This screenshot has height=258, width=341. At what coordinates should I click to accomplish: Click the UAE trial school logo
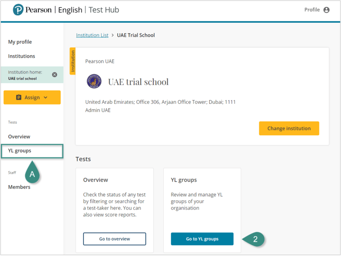click(x=94, y=81)
